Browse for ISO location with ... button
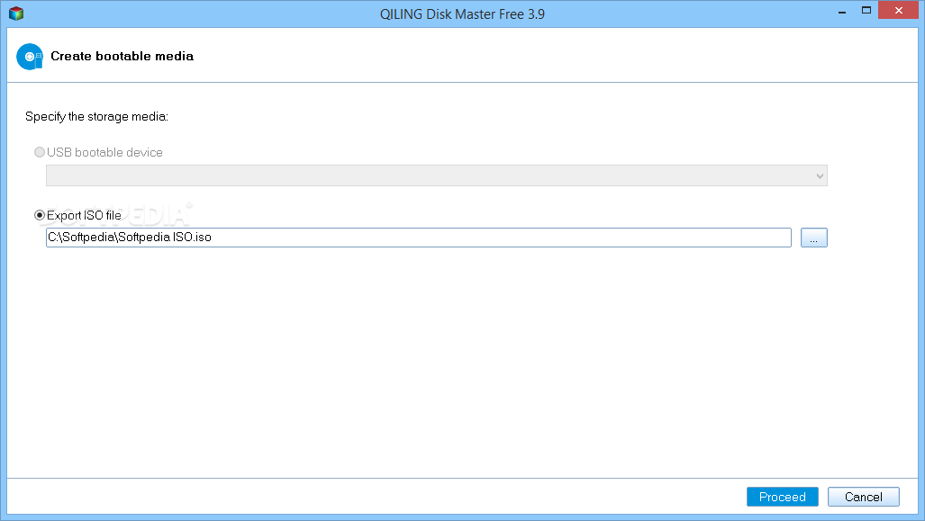This screenshot has width=925, height=521. tap(813, 238)
